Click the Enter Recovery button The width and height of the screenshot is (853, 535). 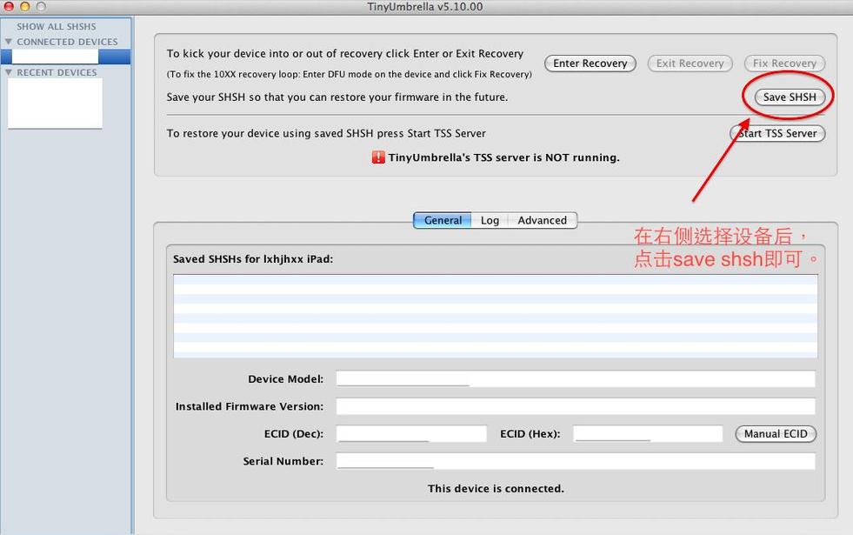(590, 64)
